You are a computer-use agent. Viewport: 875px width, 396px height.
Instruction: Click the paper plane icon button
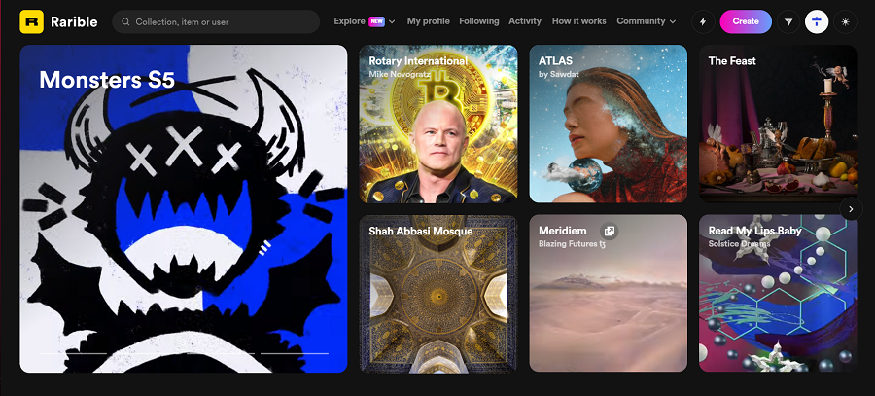point(788,21)
